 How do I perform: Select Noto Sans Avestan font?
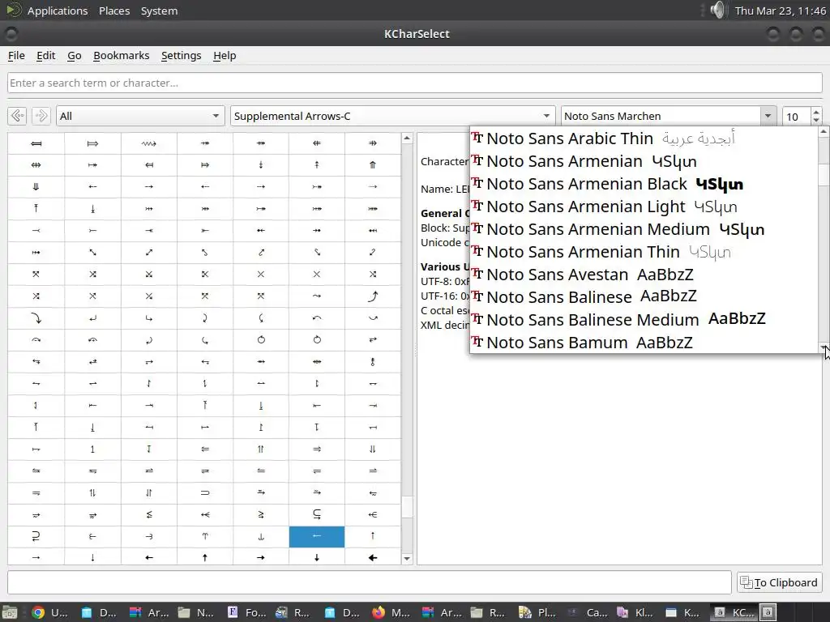tap(644, 275)
